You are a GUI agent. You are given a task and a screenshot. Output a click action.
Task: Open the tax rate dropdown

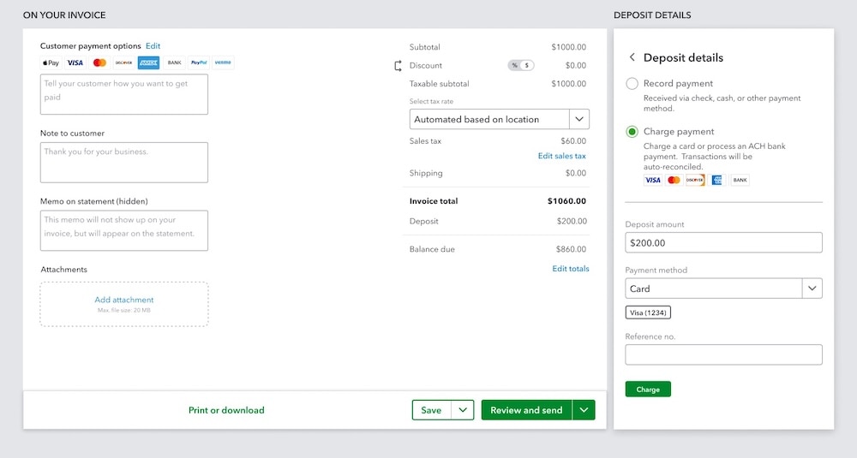click(x=579, y=119)
